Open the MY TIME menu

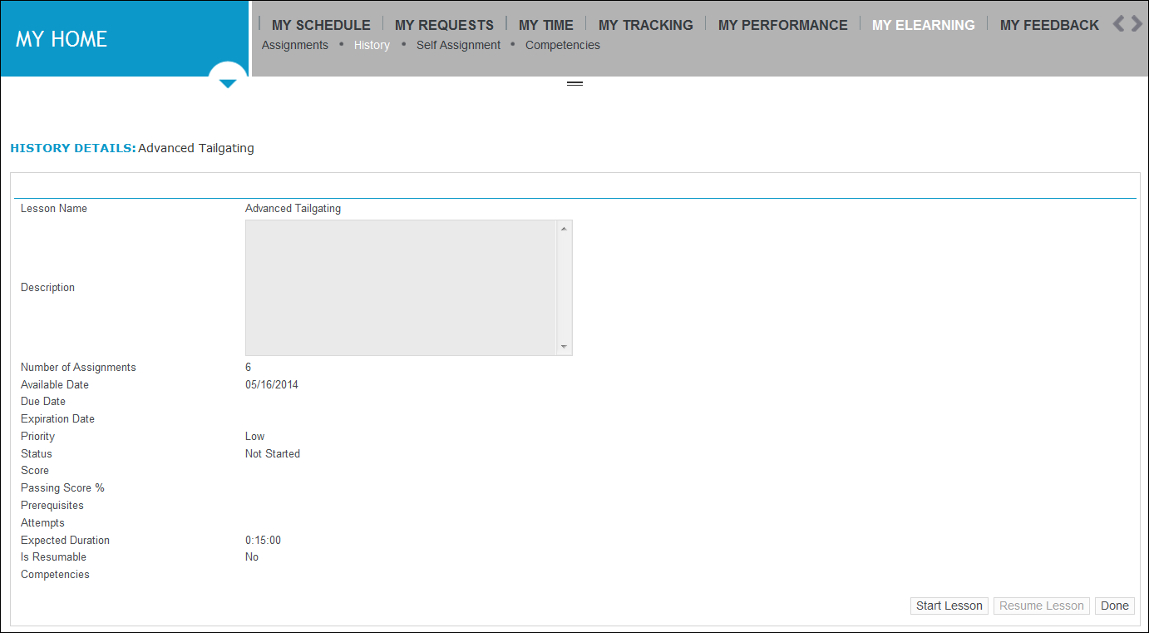[x=546, y=25]
